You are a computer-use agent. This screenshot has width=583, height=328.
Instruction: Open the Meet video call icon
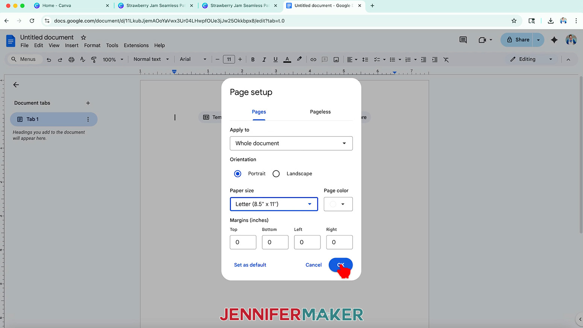(482, 39)
